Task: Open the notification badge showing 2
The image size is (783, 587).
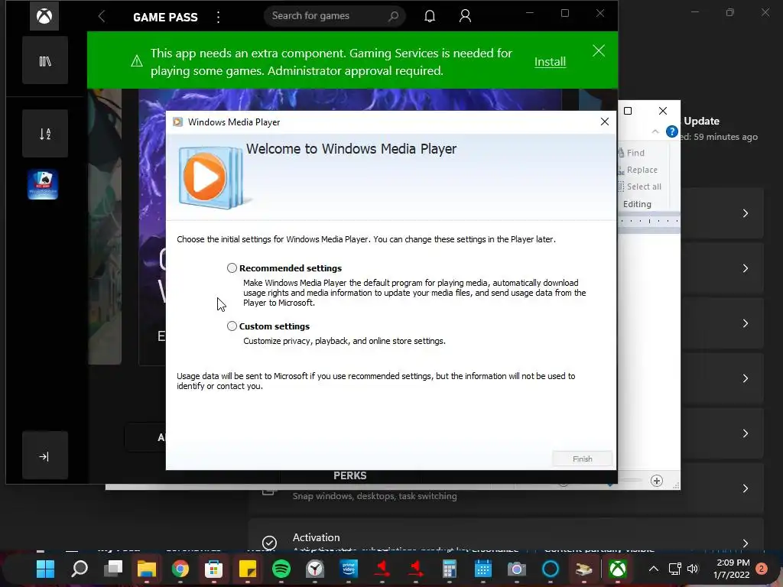Action: click(x=762, y=569)
